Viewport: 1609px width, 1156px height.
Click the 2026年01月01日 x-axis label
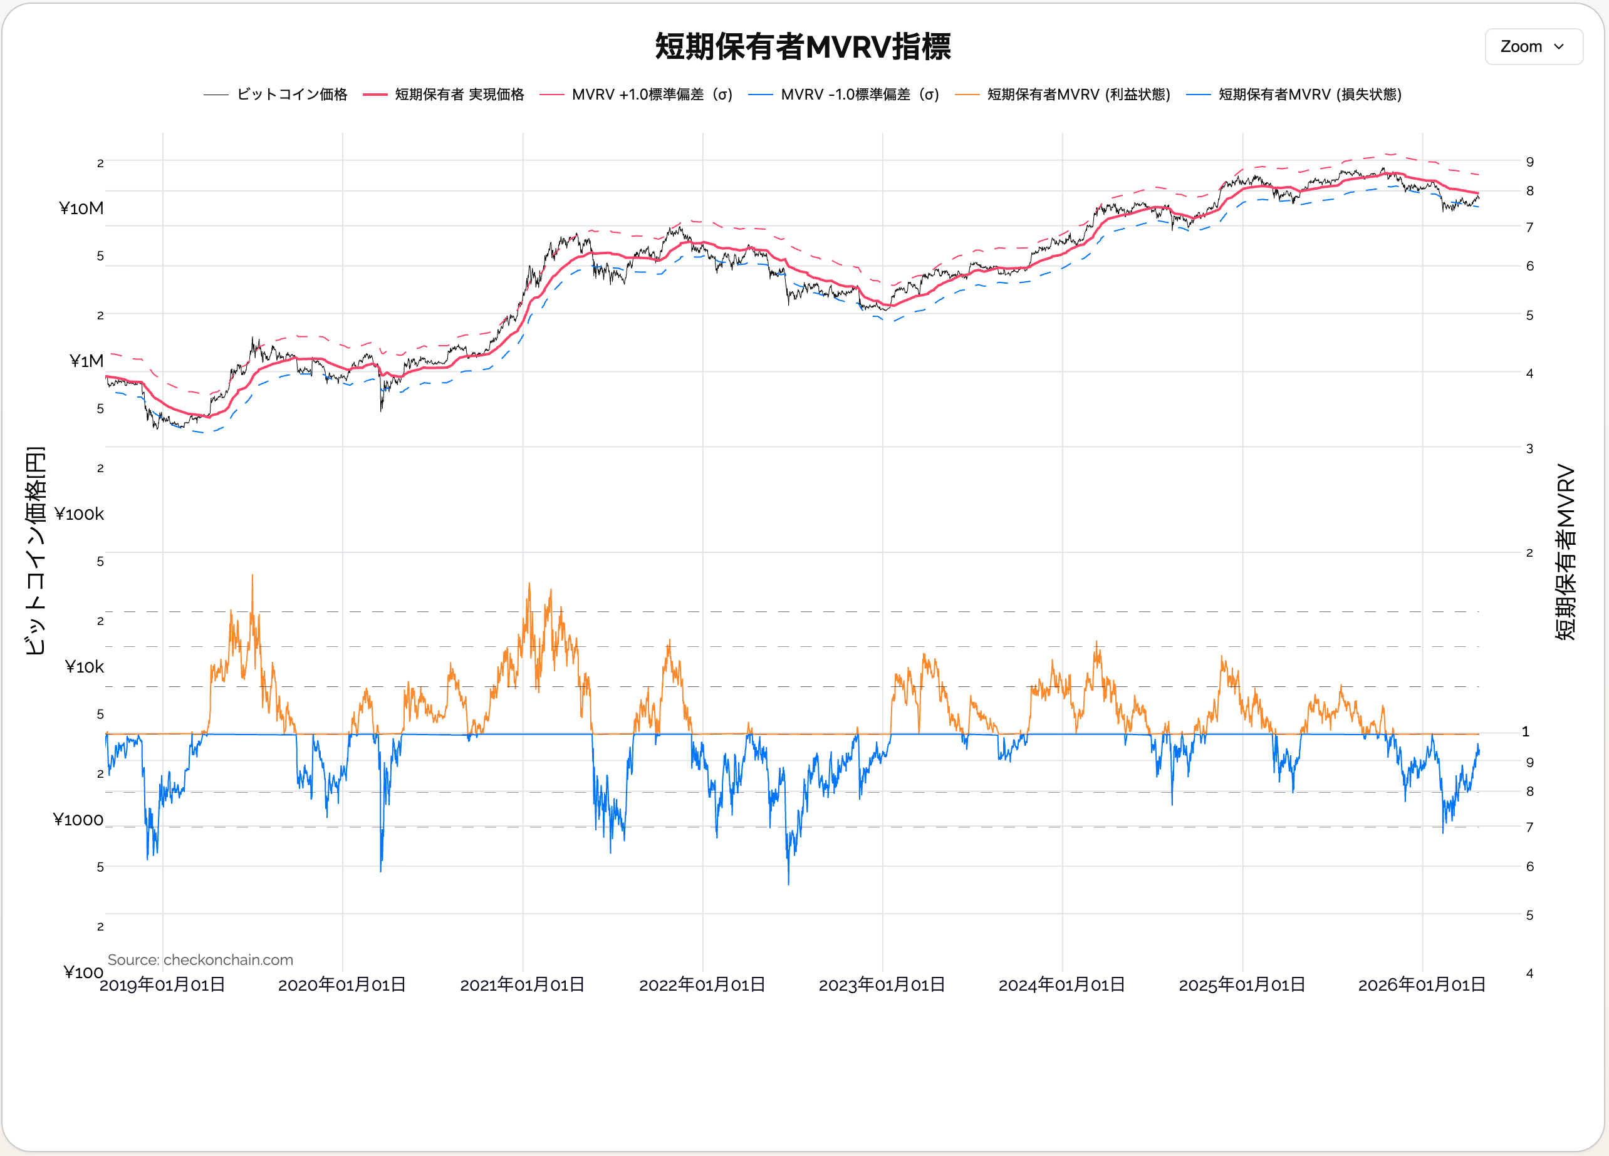1421,984
